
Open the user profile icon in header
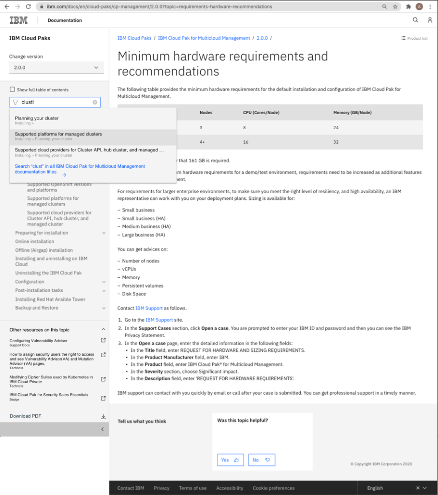pos(429,20)
